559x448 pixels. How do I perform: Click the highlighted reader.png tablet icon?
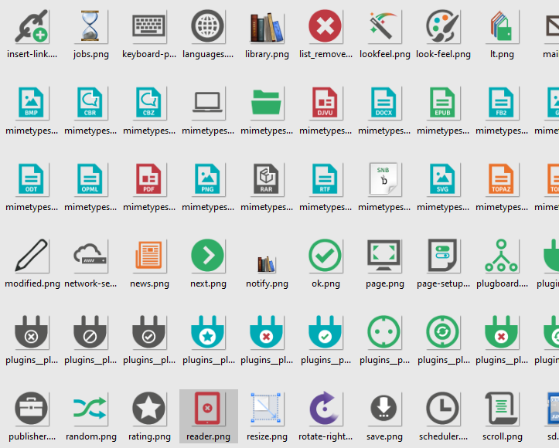point(207,409)
